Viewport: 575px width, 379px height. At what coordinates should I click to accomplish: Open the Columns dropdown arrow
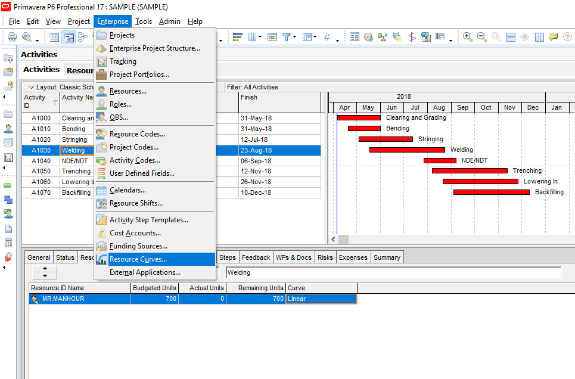click(x=260, y=37)
